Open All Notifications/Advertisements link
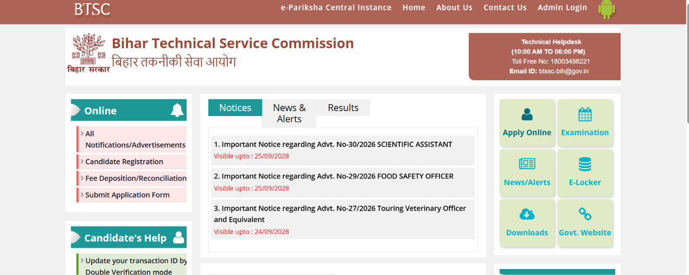Viewport: 689px width, 275px height. pyautogui.click(x=135, y=139)
